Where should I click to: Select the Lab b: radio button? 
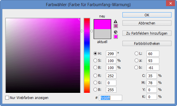point(136,68)
